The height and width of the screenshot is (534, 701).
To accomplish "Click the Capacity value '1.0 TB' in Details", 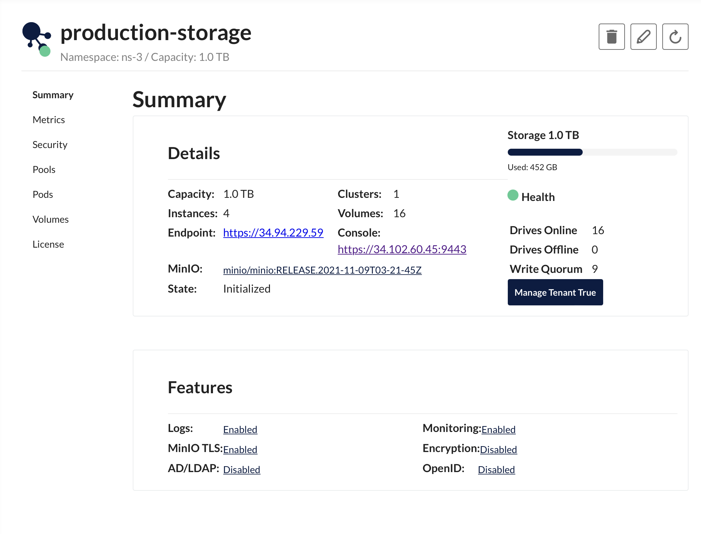I will [239, 194].
